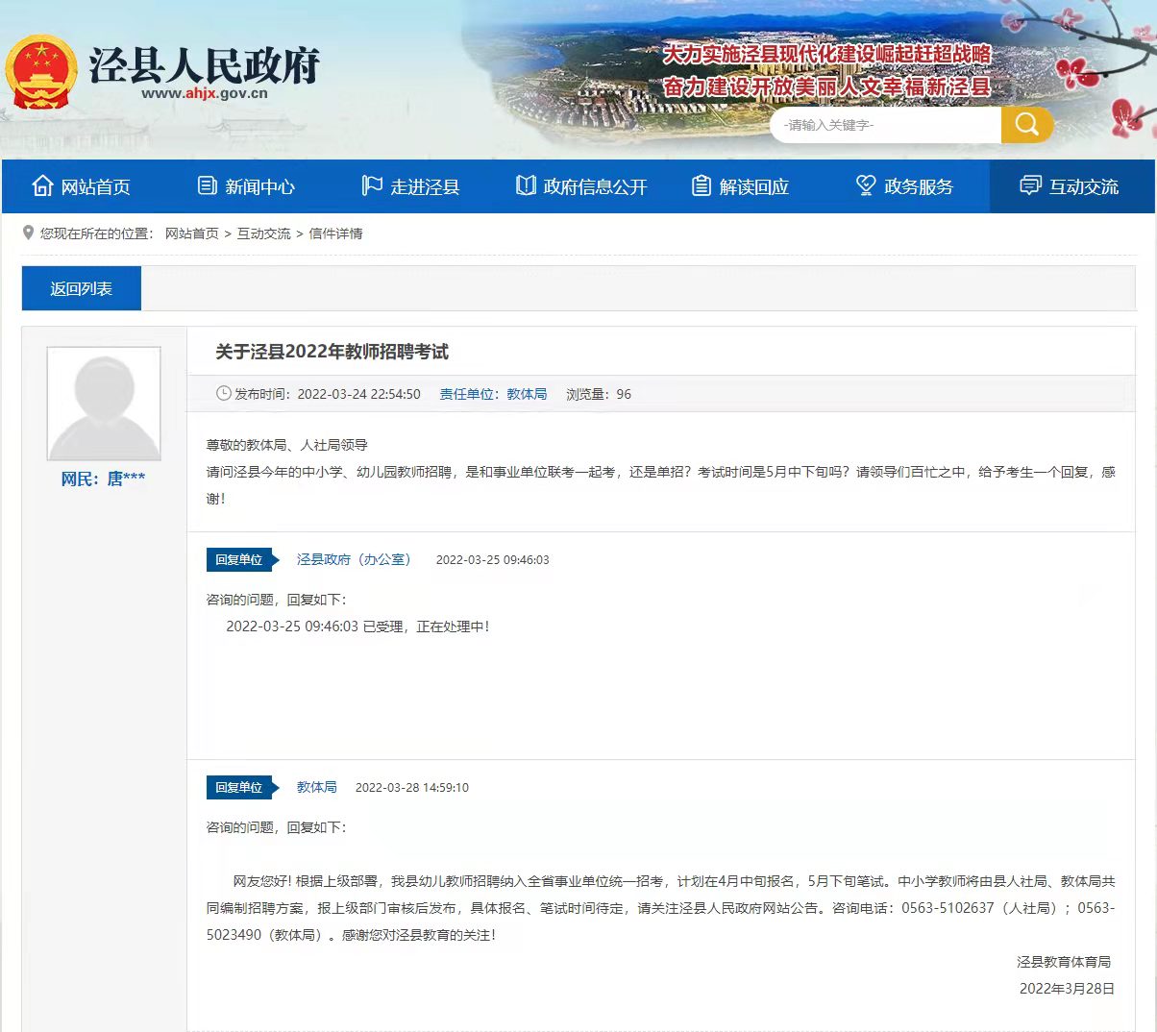This screenshot has height=1032, width=1157.
Task: Click the yellow search magnifier button
Action: click(x=1026, y=125)
